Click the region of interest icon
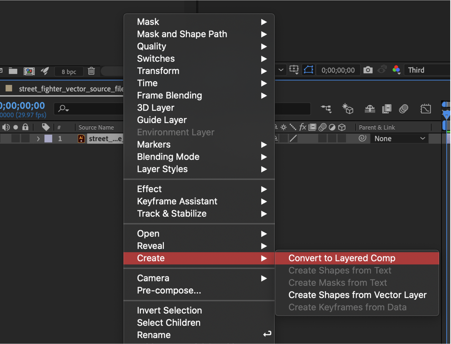Image resolution: width=451 pixels, height=344 pixels. [294, 70]
